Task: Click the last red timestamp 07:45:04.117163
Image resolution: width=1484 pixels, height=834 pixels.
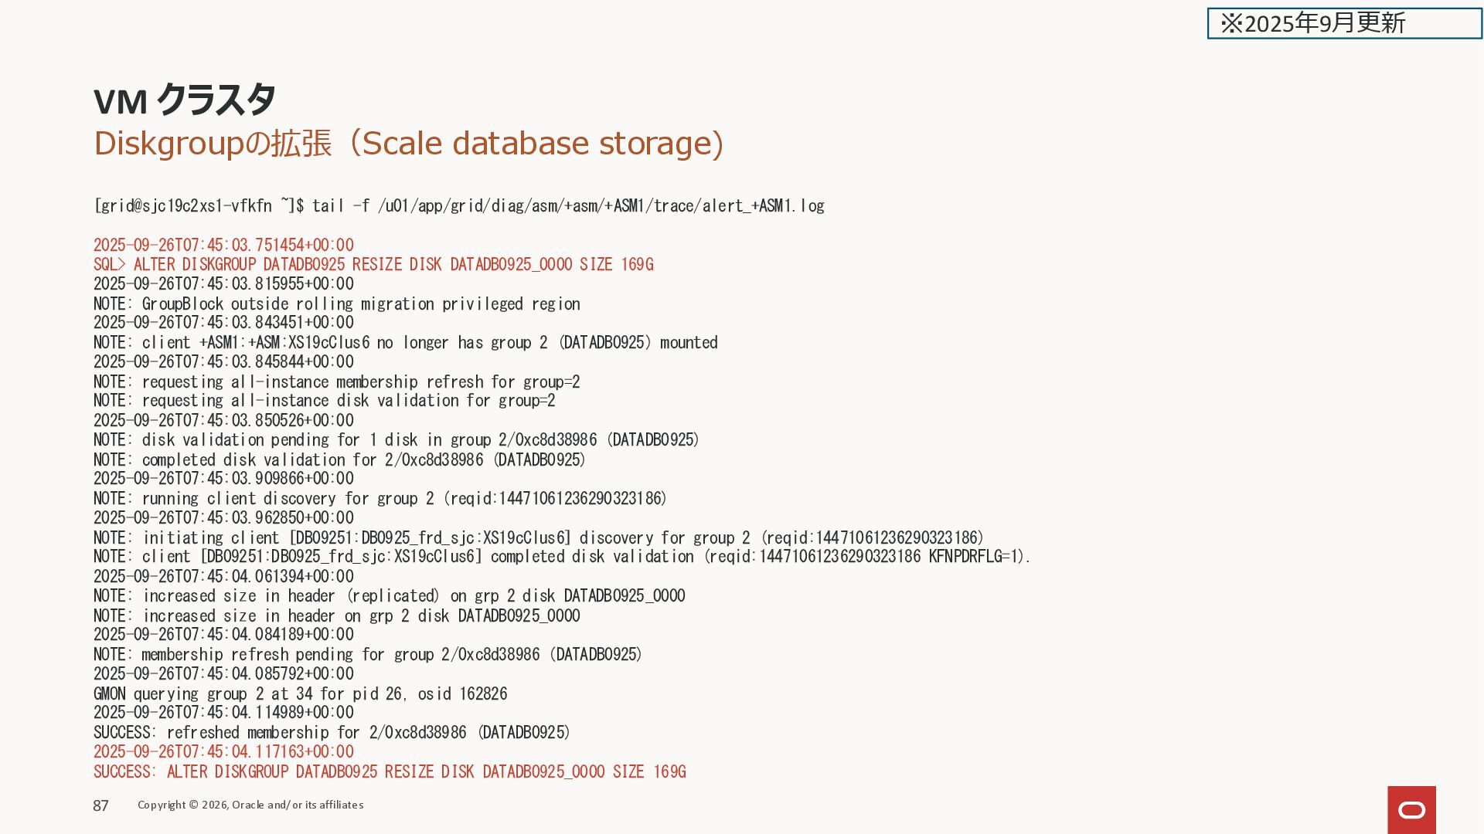Action: point(223,752)
